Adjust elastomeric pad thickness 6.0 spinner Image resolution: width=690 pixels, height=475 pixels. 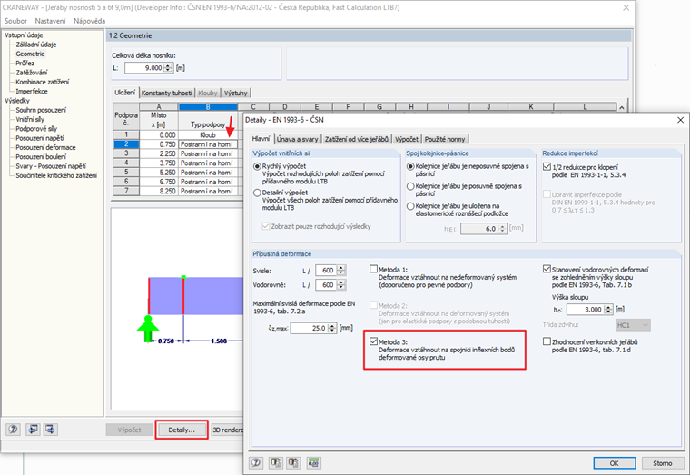point(503,229)
